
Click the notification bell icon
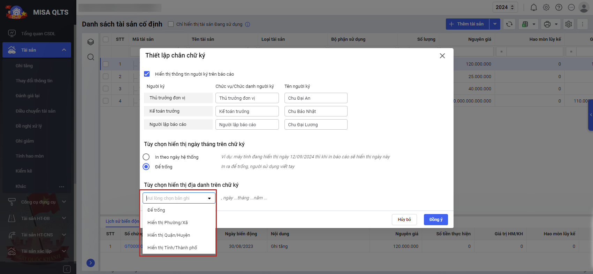point(533,7)
